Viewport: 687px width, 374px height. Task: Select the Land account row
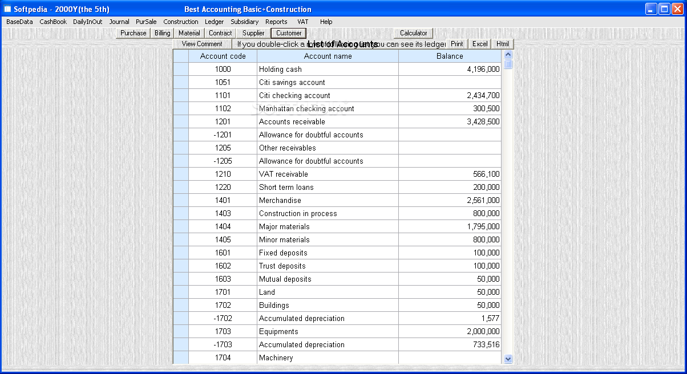(337, 292)
